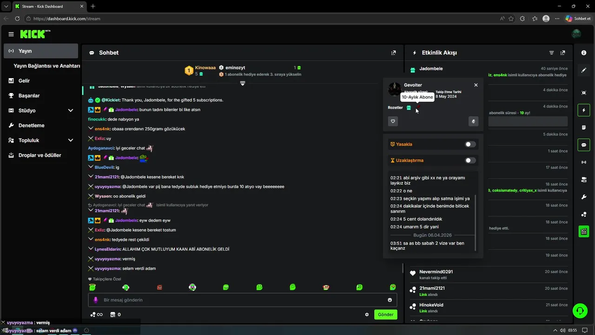Click the chat bubble icon in right sidebar
The image size is (595, 335).
tap(584, 145)
